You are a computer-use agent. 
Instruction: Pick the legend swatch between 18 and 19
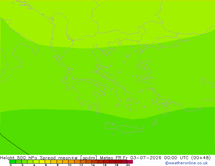(x=118, y=162)
